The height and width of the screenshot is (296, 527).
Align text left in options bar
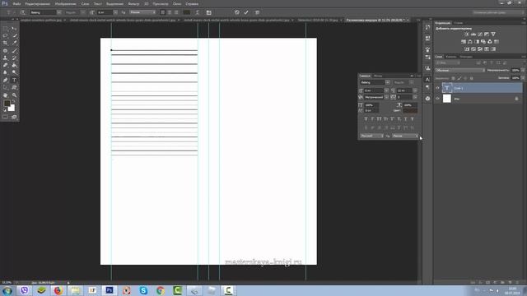[163, 12]
